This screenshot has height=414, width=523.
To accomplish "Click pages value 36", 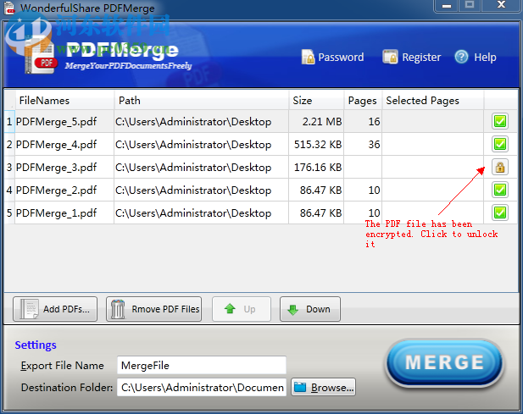I will point(374,144).
